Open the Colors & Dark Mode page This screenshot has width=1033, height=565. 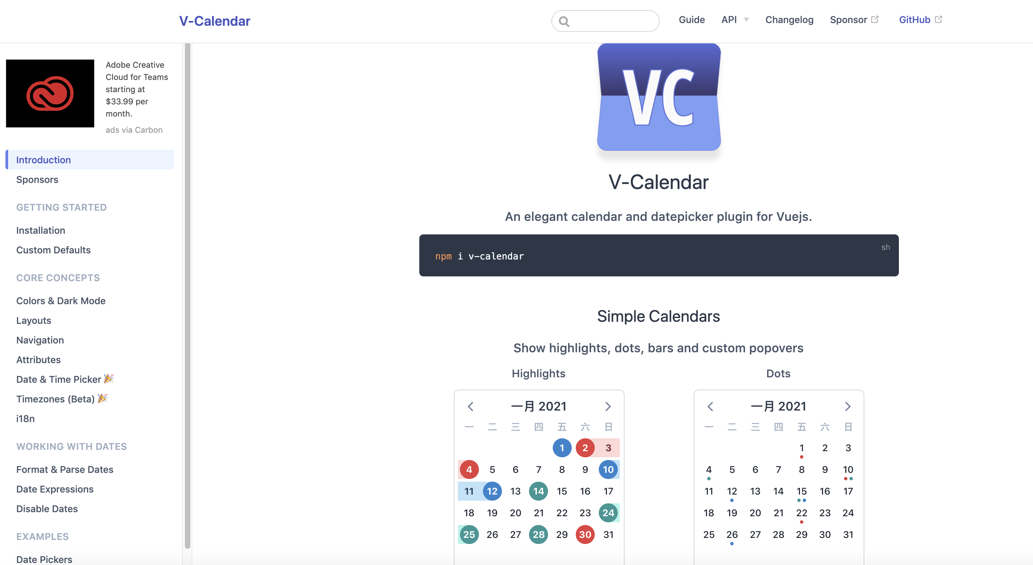tap(61, 300)
